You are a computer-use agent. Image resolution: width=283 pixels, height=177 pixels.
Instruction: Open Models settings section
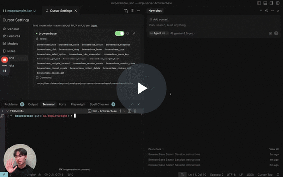(10, 44)
